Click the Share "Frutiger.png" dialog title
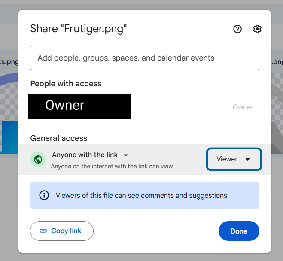283x261 pixels. 79,29
